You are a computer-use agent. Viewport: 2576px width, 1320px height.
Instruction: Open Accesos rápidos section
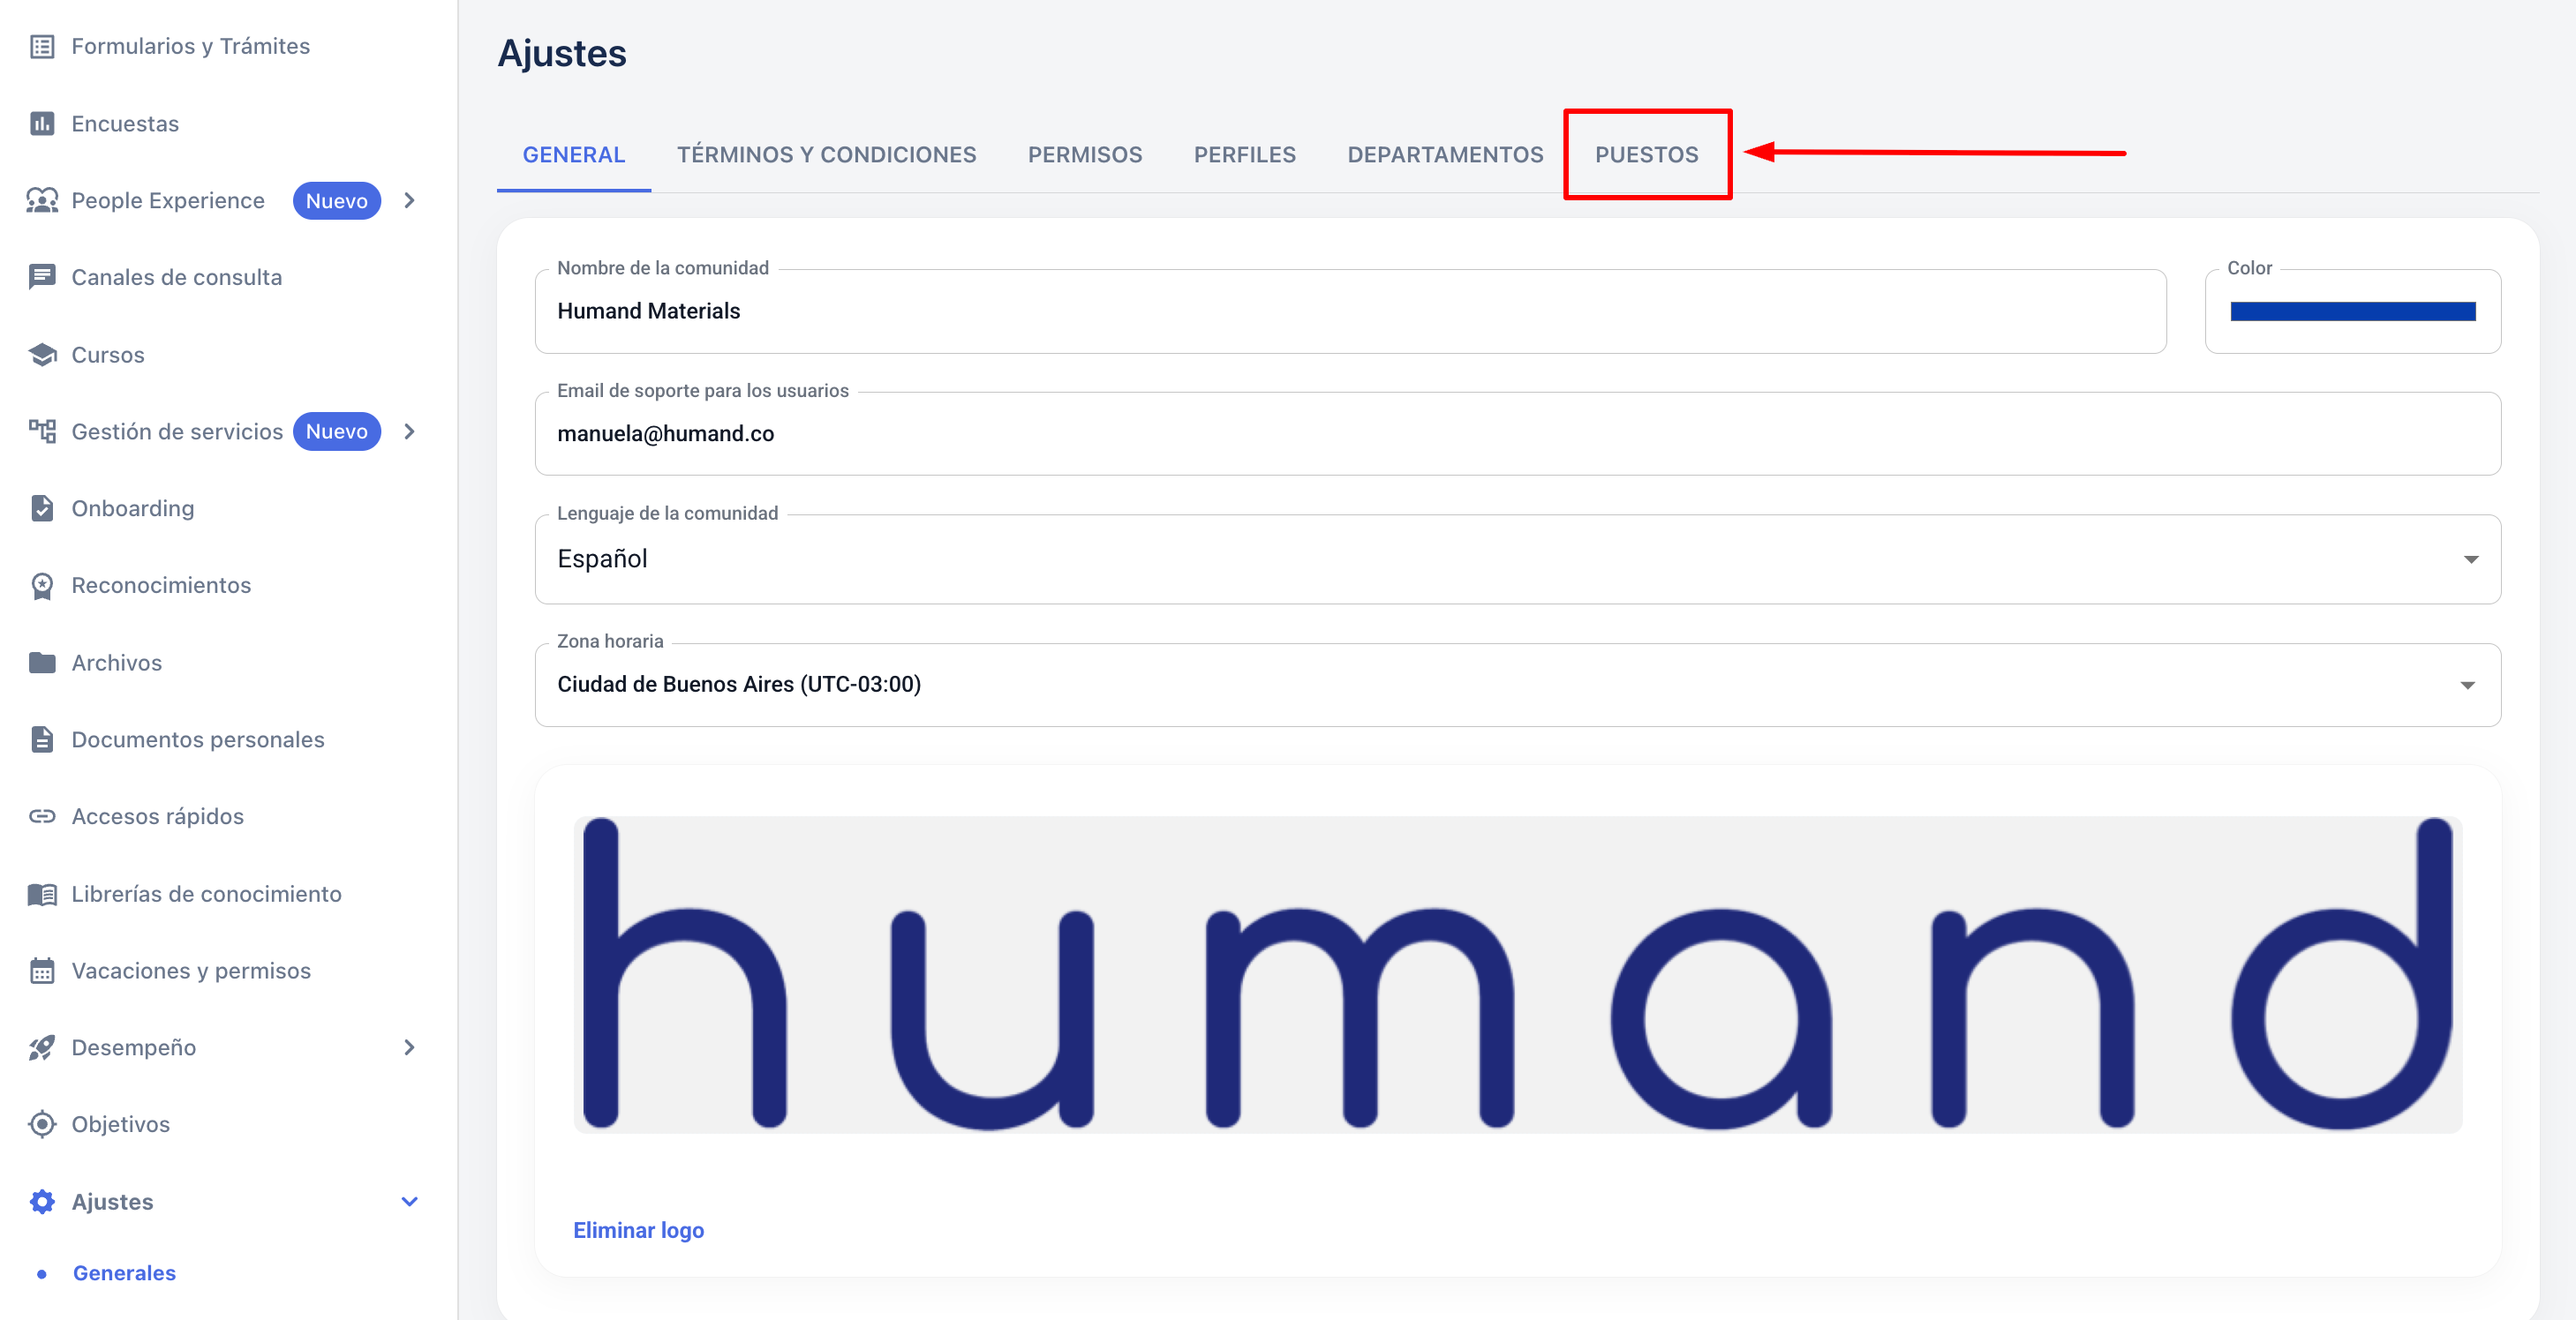click(158, 816)
